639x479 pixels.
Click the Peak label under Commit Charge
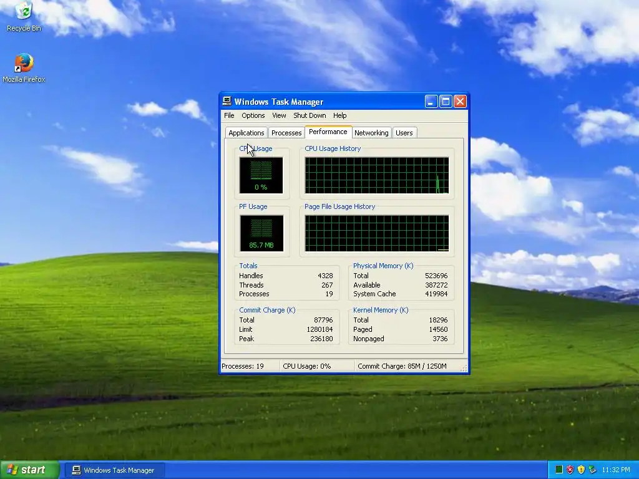click(246, 339)
